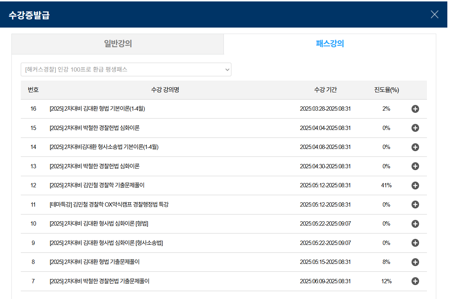This screenshot has width=452, height=299.
Task: Expand row 8 김대환 형법 기출문제풀이 plus icon
Action: click(415, 262)
